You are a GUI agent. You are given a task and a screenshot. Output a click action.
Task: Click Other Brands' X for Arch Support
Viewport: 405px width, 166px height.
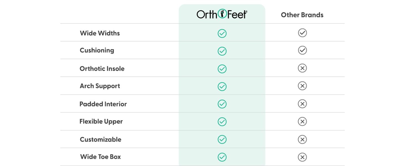[x=302, y=86]
